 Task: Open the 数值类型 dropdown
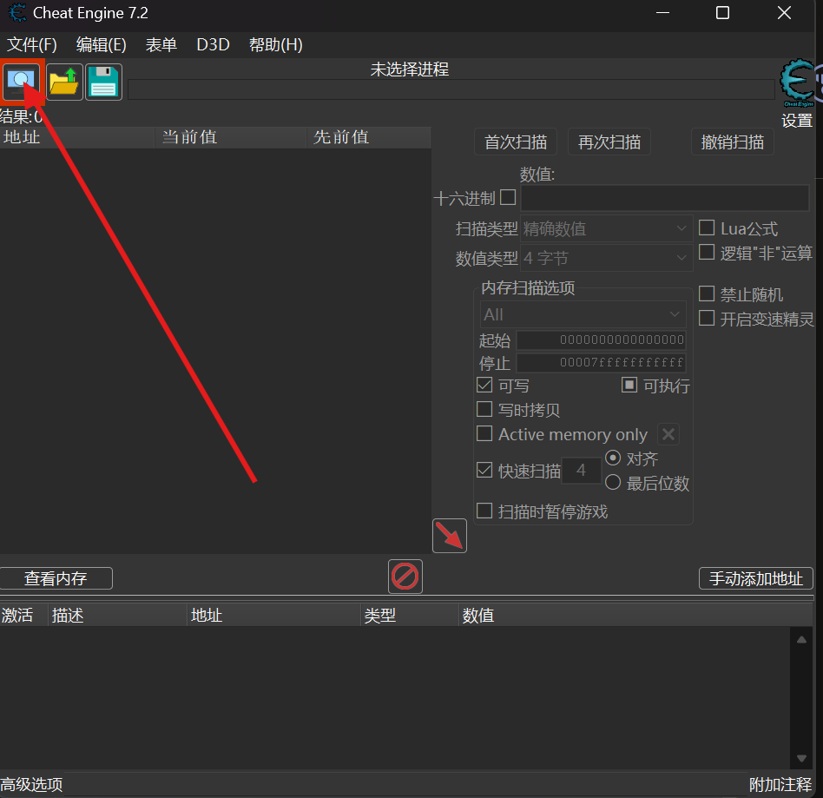pyautogui.click(x=607, y=258)
